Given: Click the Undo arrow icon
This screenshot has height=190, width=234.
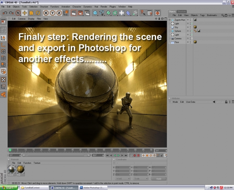Looking at the screenshot, I should (x=5, y=13).
